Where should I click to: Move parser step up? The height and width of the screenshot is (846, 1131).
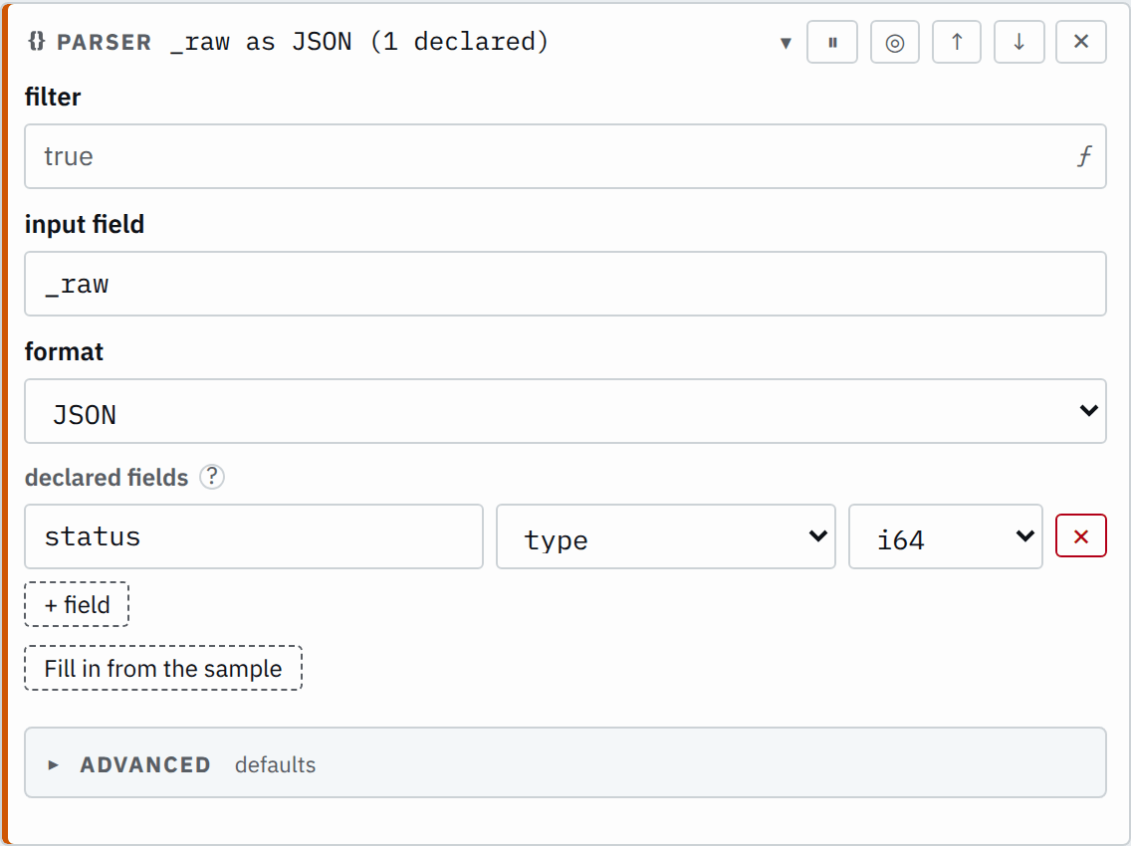957,43
